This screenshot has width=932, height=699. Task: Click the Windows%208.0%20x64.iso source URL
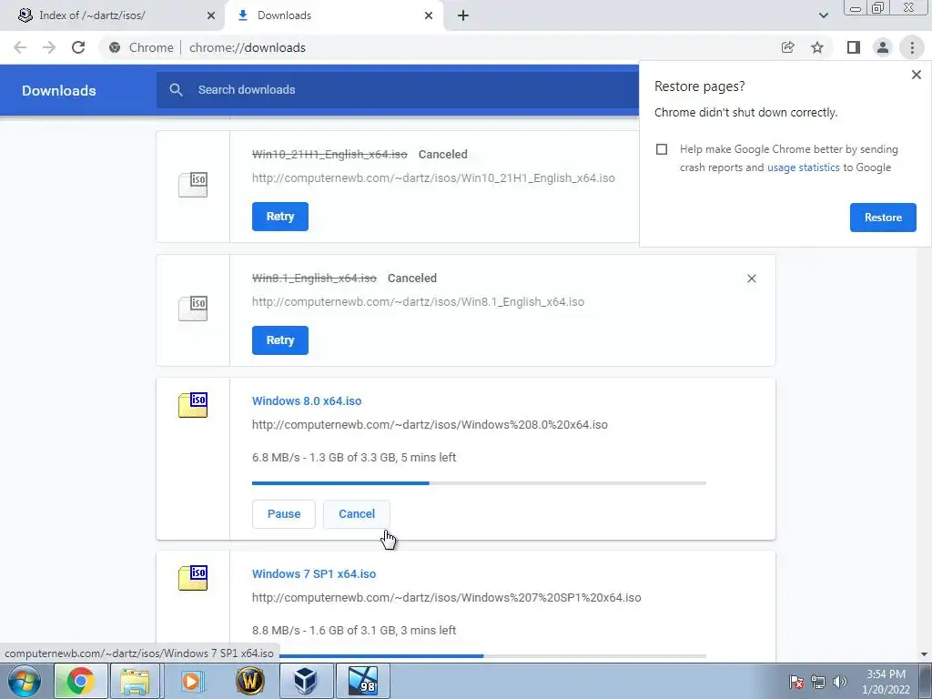click(x=430, y=424)
